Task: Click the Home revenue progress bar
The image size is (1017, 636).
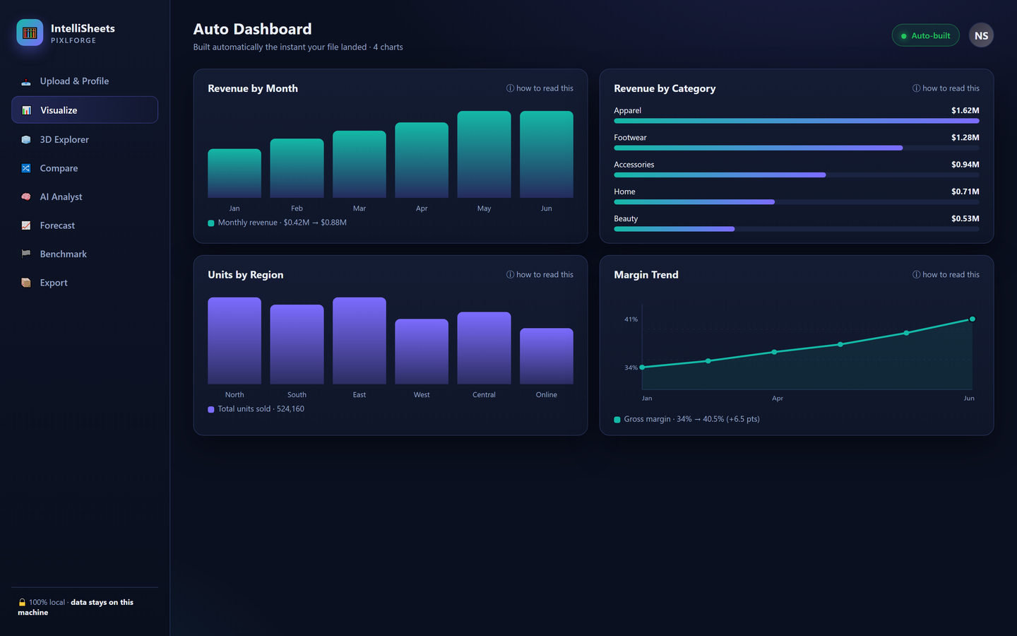Action: coord(797,202)
